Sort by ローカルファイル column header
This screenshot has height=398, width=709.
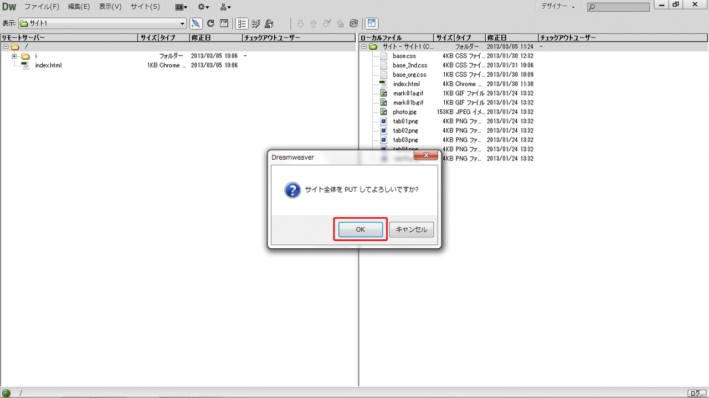point(396,38)
